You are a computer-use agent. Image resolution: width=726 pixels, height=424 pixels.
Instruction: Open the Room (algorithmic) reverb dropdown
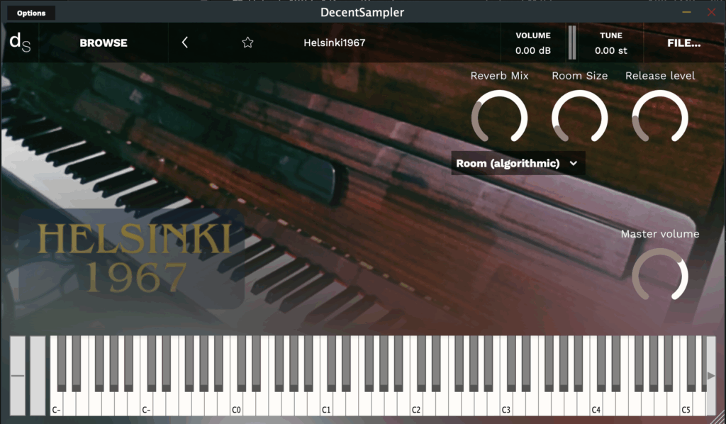tap(518, 163)
